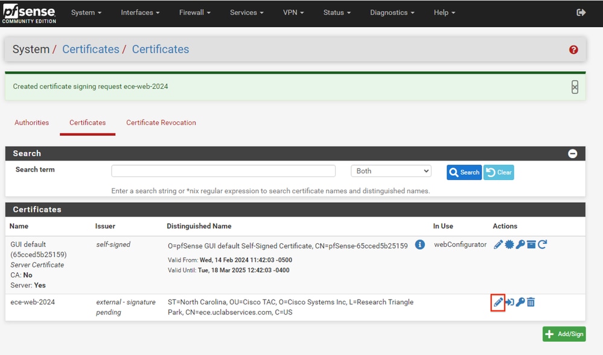Image resolution: width=603 pixels, height=355 pixels.
Task: Click the pfSense Community Edition logo
Action: pos(29,14)
